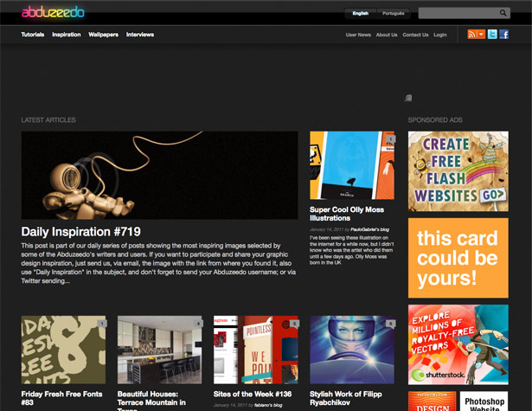Image resolution: width=532 pixels, height=411 pixels.
Task: Open Beautiful Houses: Terrace Mountain title
Action: click(151, 401)
